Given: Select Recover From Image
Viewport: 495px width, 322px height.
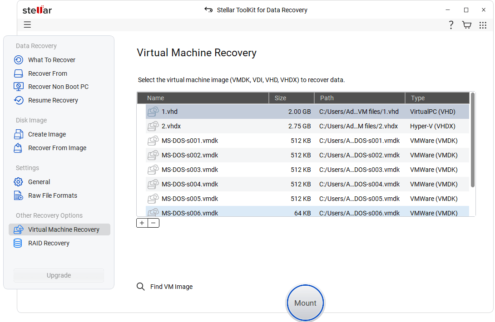Looking at the screenshot, I should point(57,148).
